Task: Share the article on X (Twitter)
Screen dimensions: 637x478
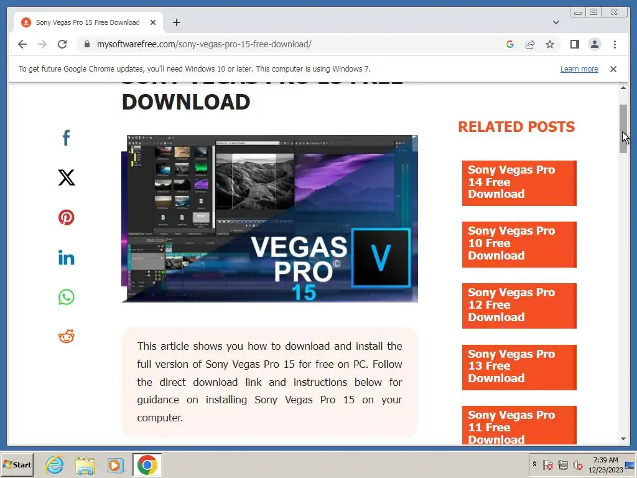Action: (x=66, y=177)
